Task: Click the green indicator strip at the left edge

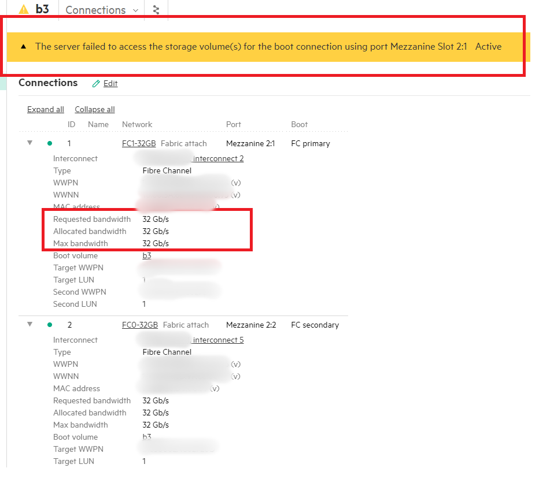Action: pyautogui.click(x=2, y=84)
